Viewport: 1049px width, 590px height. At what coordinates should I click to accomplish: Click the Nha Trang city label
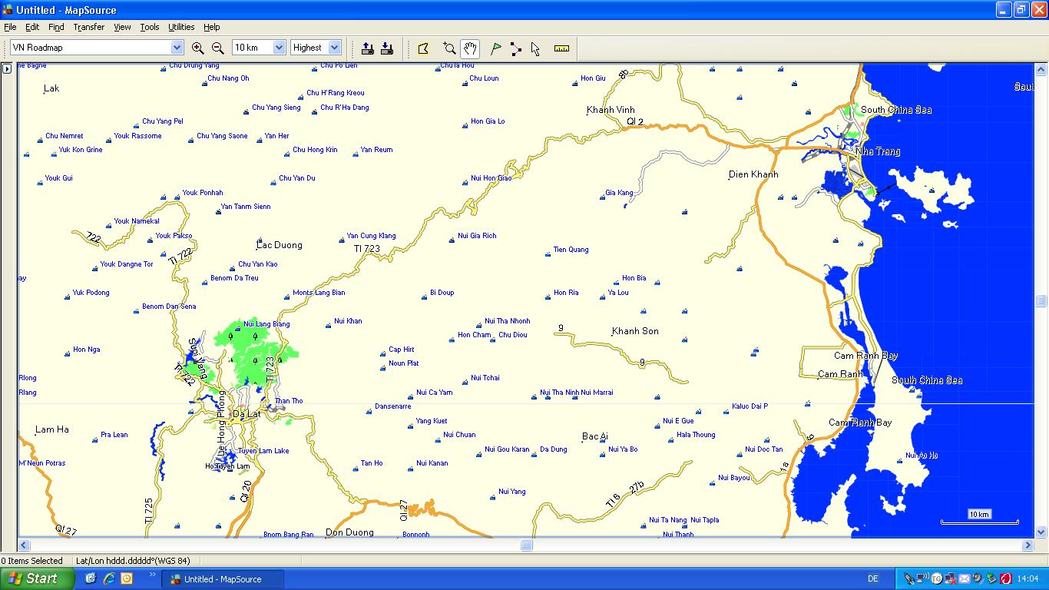(x=878, y=151)
